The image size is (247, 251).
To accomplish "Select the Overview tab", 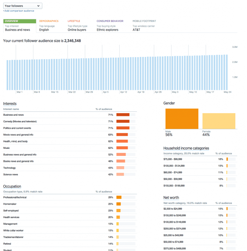I will 19,26.
